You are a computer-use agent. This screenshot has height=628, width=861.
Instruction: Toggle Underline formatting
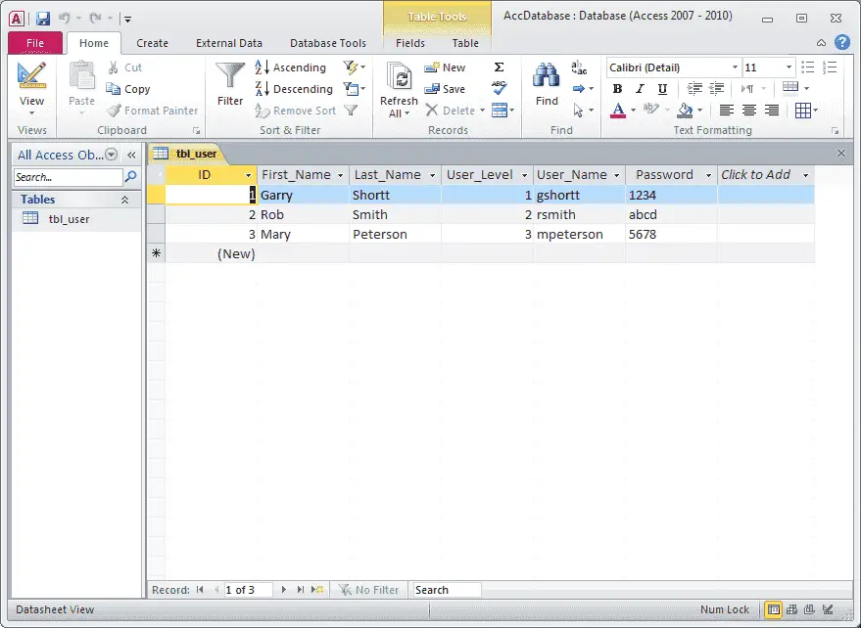tap(662, 88)
